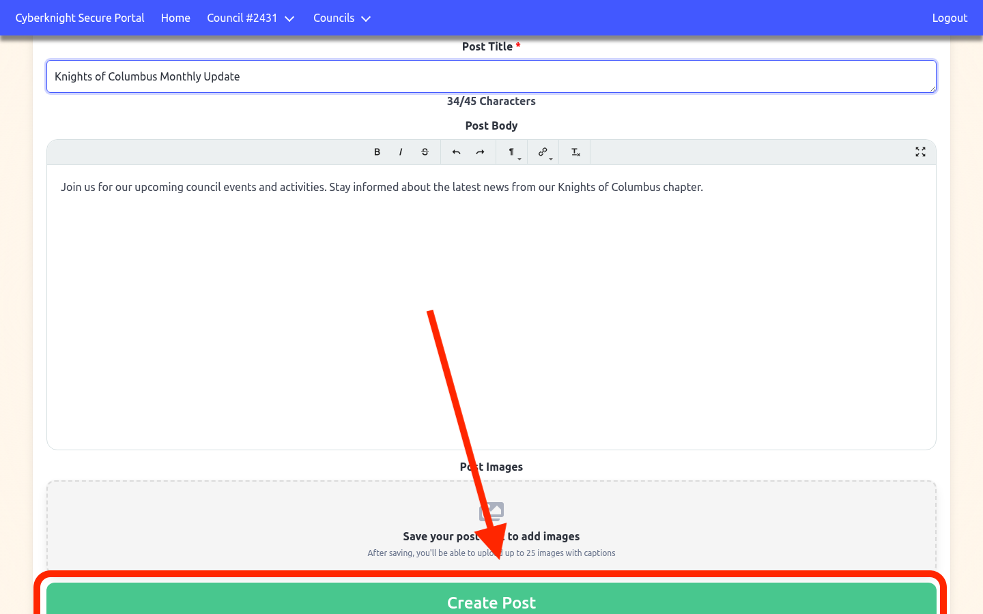Undo the last edit in Post Body
Screen dimensions: 983x614
[x=456, y=152]
